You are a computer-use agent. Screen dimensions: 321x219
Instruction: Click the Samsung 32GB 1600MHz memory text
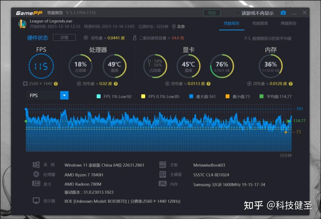click(x=229, y=185)
